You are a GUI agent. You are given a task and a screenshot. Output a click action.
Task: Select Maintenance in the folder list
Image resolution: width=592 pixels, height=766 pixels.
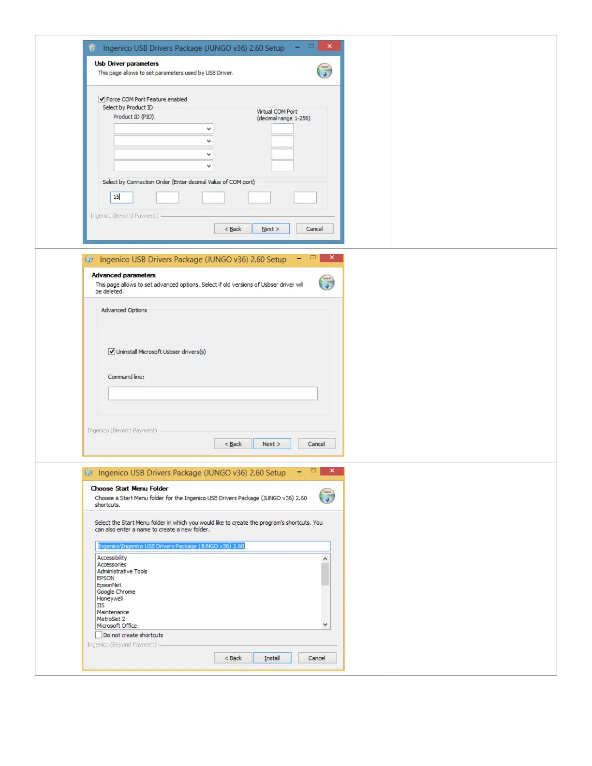[x=113, y=612]
